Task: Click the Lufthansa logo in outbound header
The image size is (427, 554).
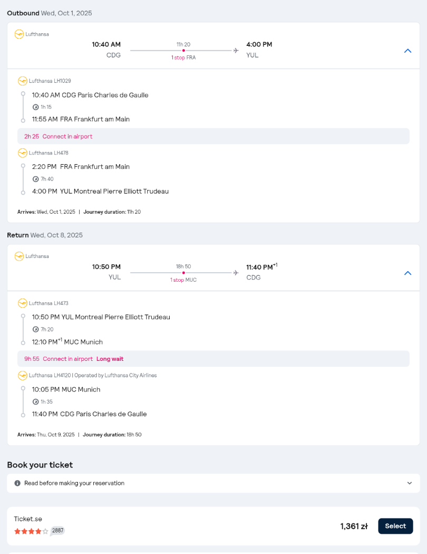Action: pos(19,34)
